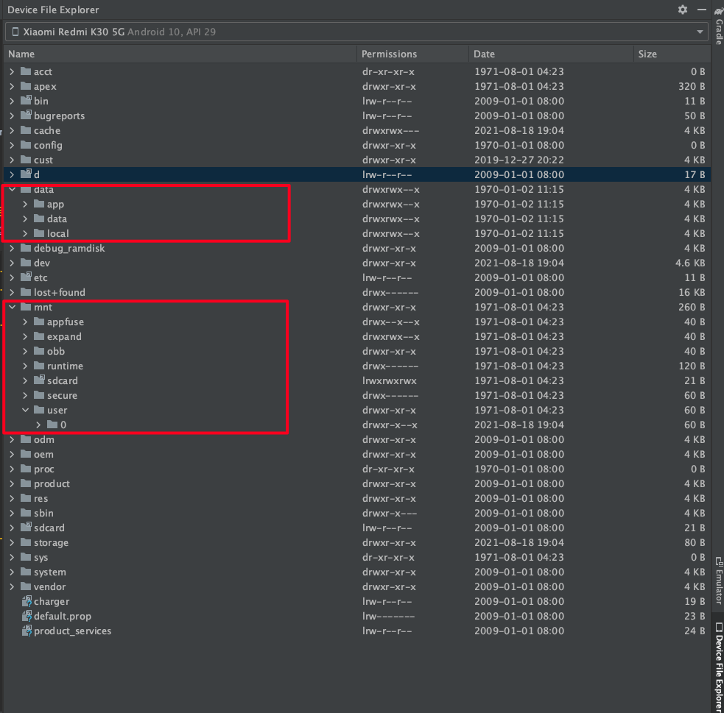The height and width of the screenshot is (713, 724).
Task: Click the '16 KB' size of lost+found
Action: click(x=692, y=292)
